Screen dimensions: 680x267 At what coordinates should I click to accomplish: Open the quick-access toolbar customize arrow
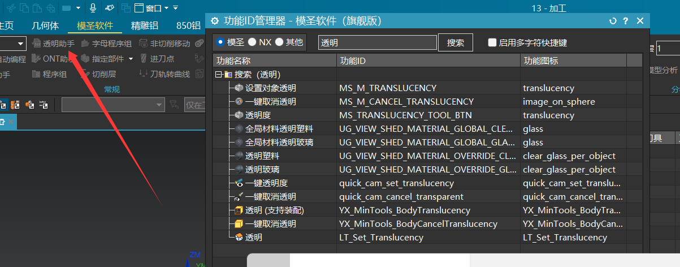(x=175, y=8)
